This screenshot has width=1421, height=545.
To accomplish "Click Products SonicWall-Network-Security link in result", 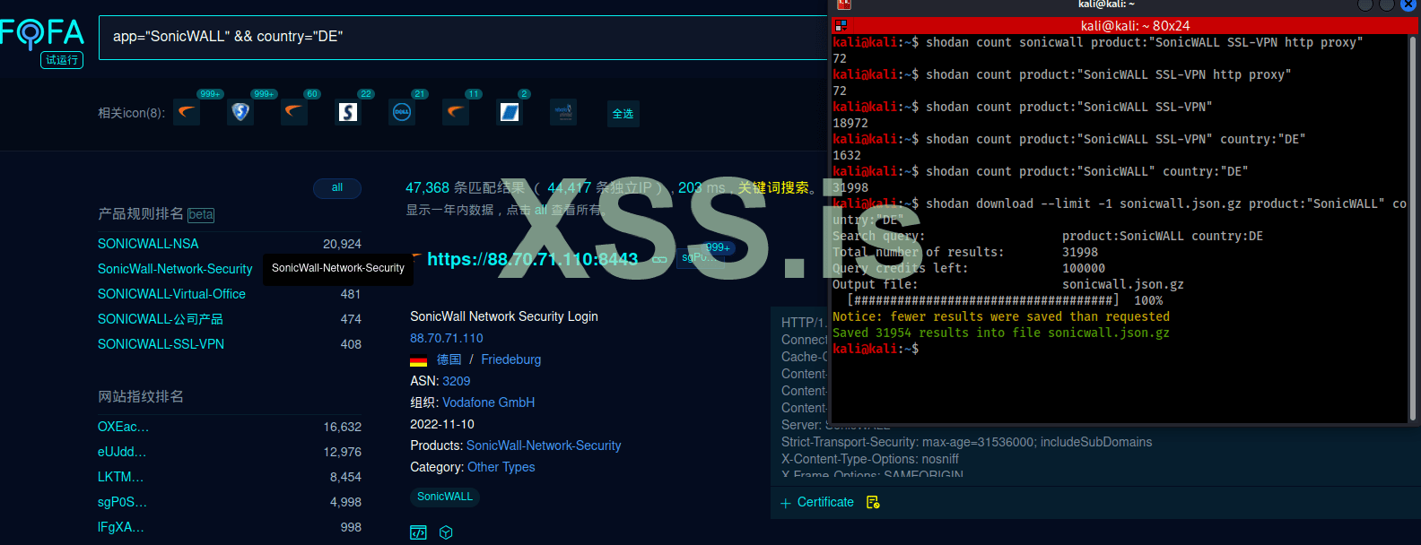I will point(544,446).
